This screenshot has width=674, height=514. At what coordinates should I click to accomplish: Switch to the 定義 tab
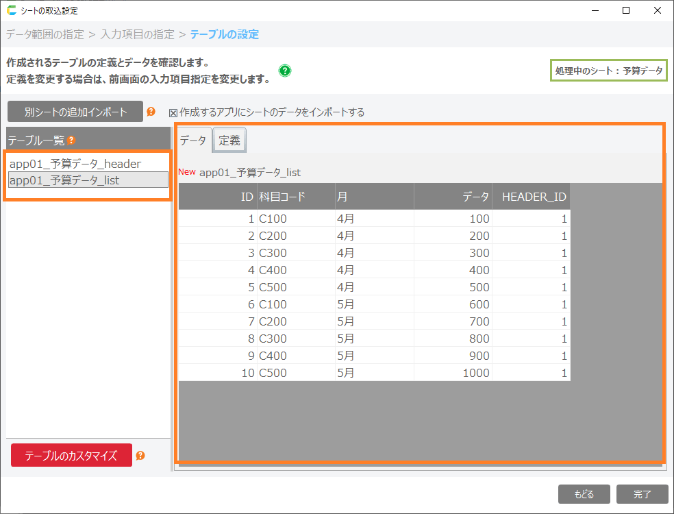(229, 140)
